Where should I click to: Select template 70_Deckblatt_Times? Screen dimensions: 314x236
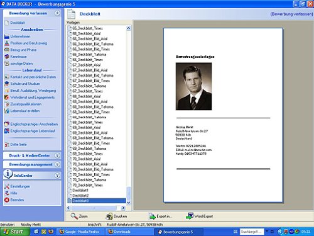tap(87, 185)
